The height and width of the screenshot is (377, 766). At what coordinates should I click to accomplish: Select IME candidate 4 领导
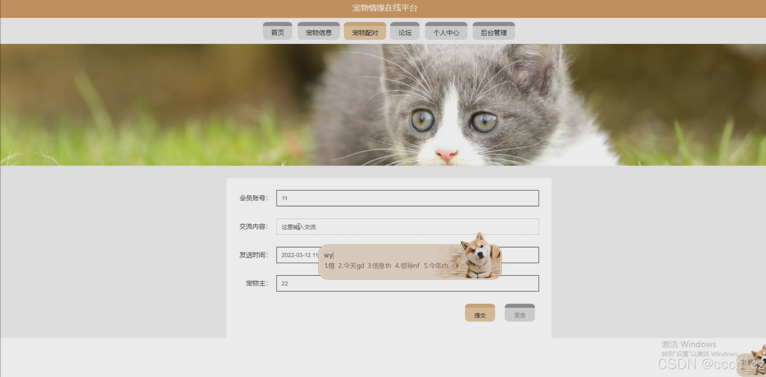[407, 266]
